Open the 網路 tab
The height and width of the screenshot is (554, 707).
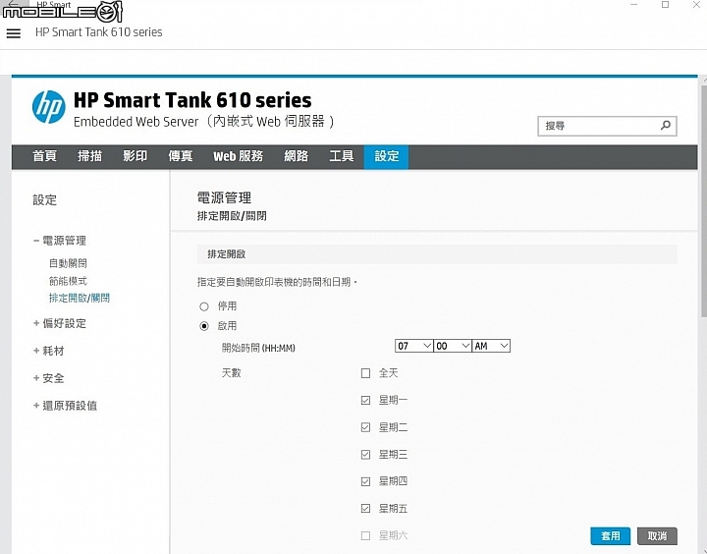pos(296,156)
